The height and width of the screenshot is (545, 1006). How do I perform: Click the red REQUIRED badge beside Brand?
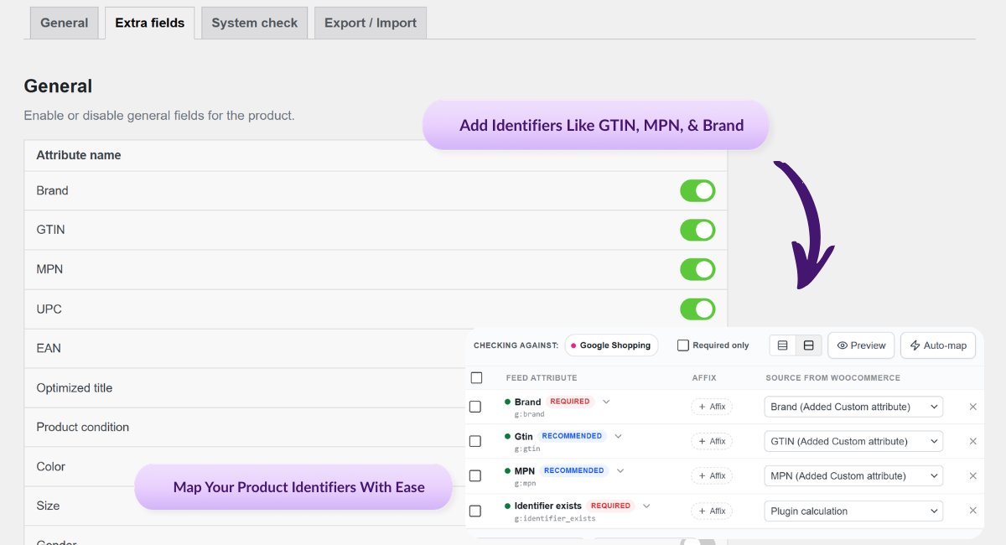[570, 402]
